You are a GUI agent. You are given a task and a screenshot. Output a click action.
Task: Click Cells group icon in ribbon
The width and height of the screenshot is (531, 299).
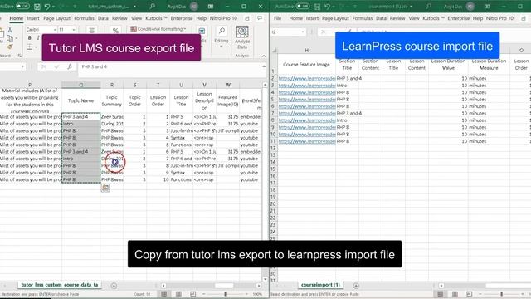(202, 32)
